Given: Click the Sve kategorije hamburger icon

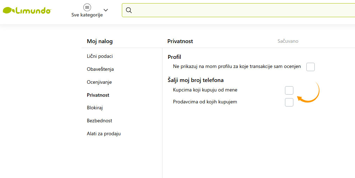Looking at the screenshot, I should (87, 7).
